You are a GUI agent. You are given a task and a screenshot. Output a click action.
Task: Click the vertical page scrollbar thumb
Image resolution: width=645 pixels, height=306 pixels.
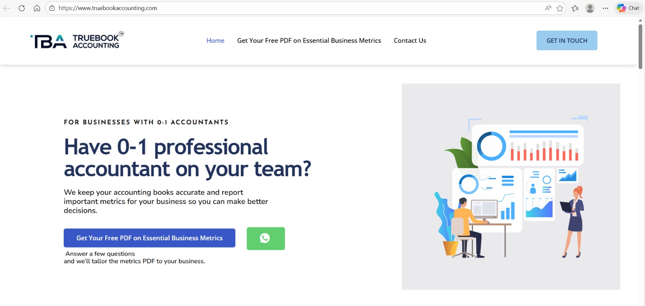point(640,46)
